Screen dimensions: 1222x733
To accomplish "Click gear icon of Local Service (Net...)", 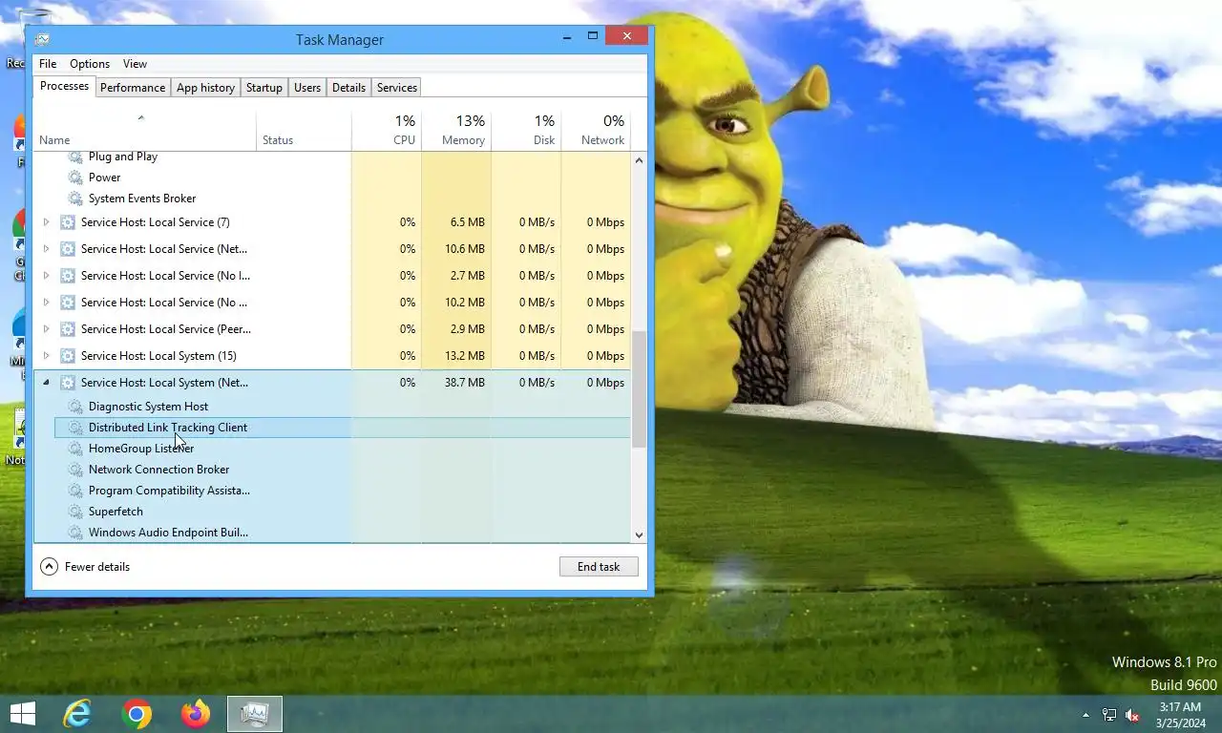I will [68, 249].
